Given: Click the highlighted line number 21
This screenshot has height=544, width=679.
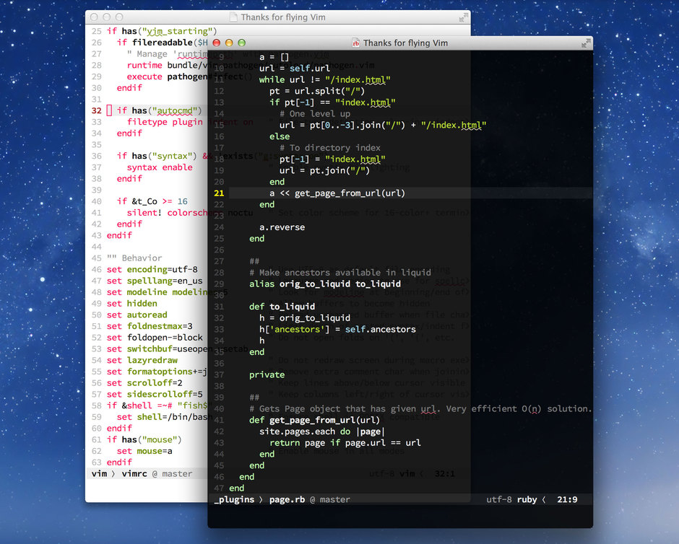Looking at the screenshot, I should [x=219, y=193].
